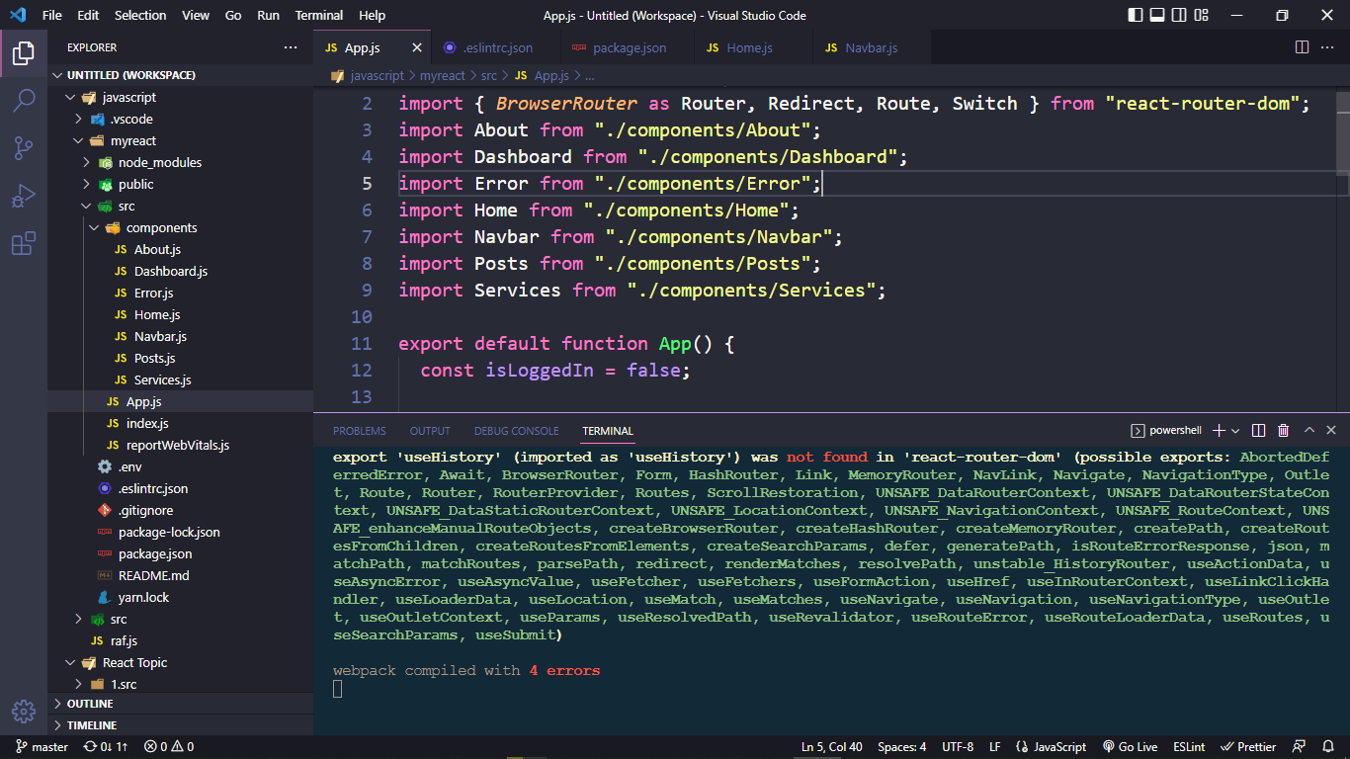Expand the TIMELINE section
Screen dimensions: 1350x759
[x=180, y=725]
